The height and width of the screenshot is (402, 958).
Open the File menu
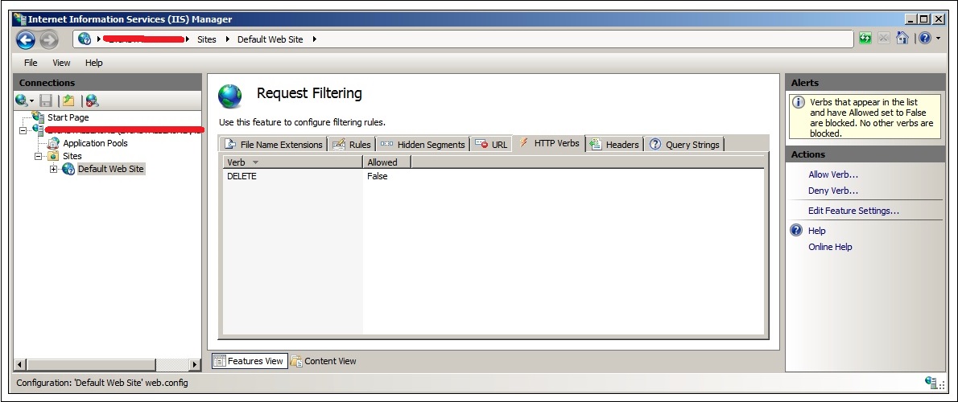coord(31,63)
